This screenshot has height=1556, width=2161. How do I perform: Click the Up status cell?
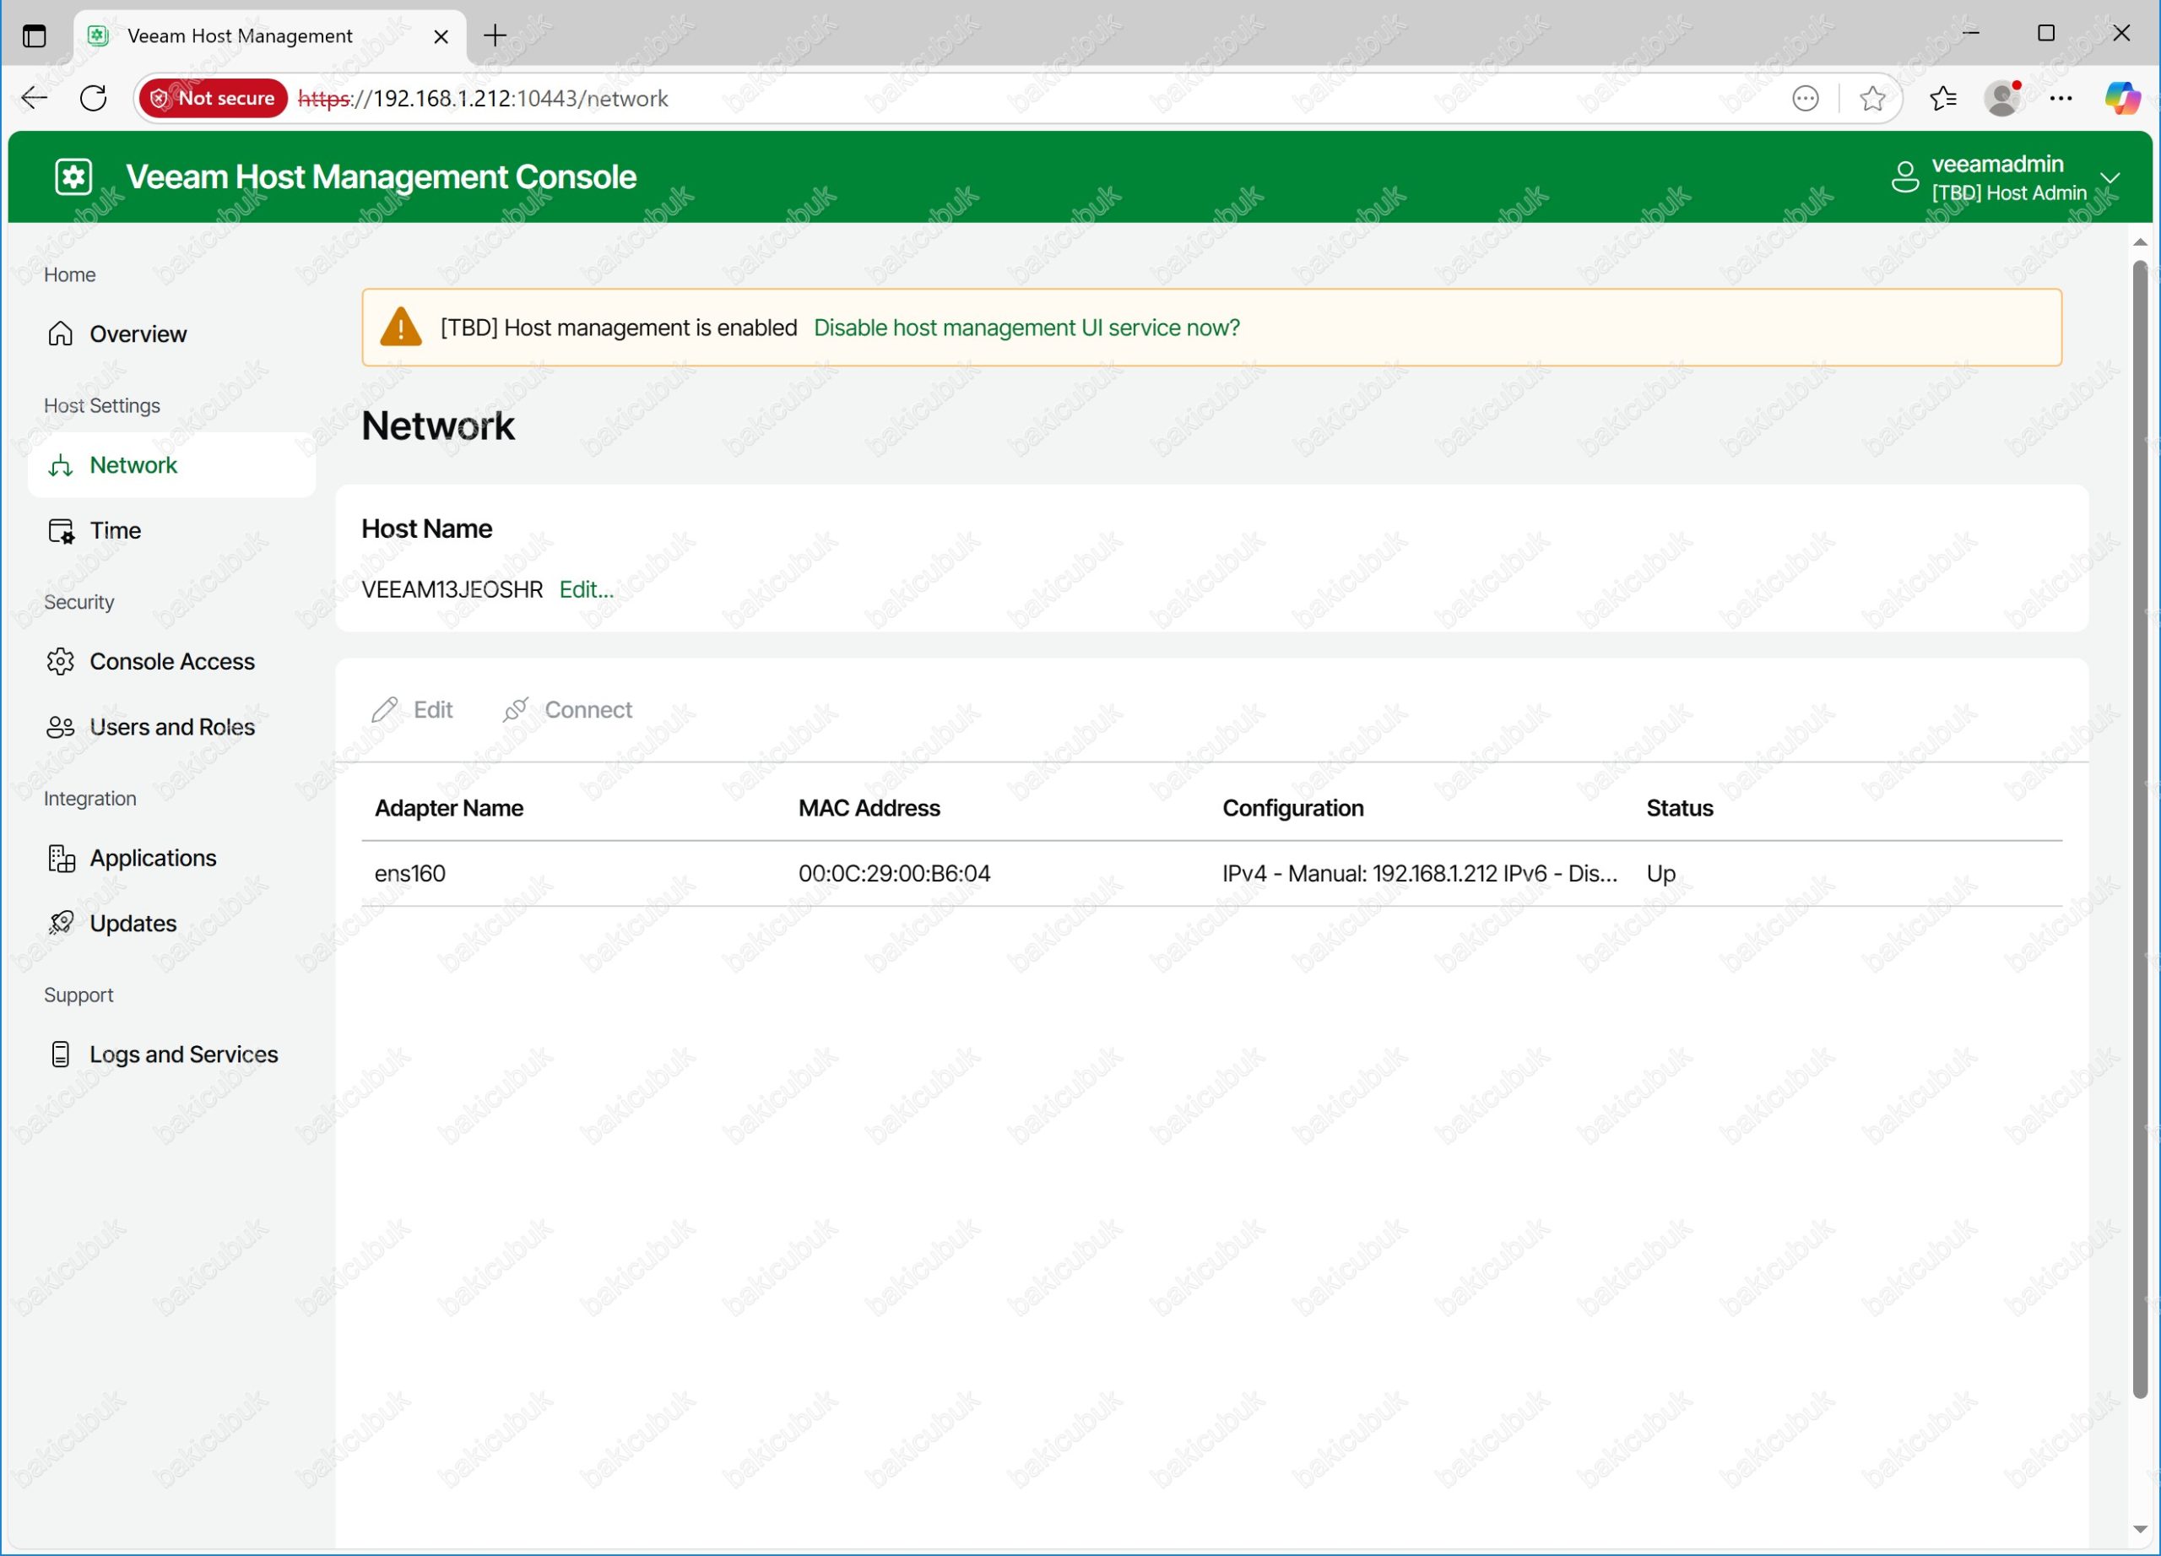1660,874
